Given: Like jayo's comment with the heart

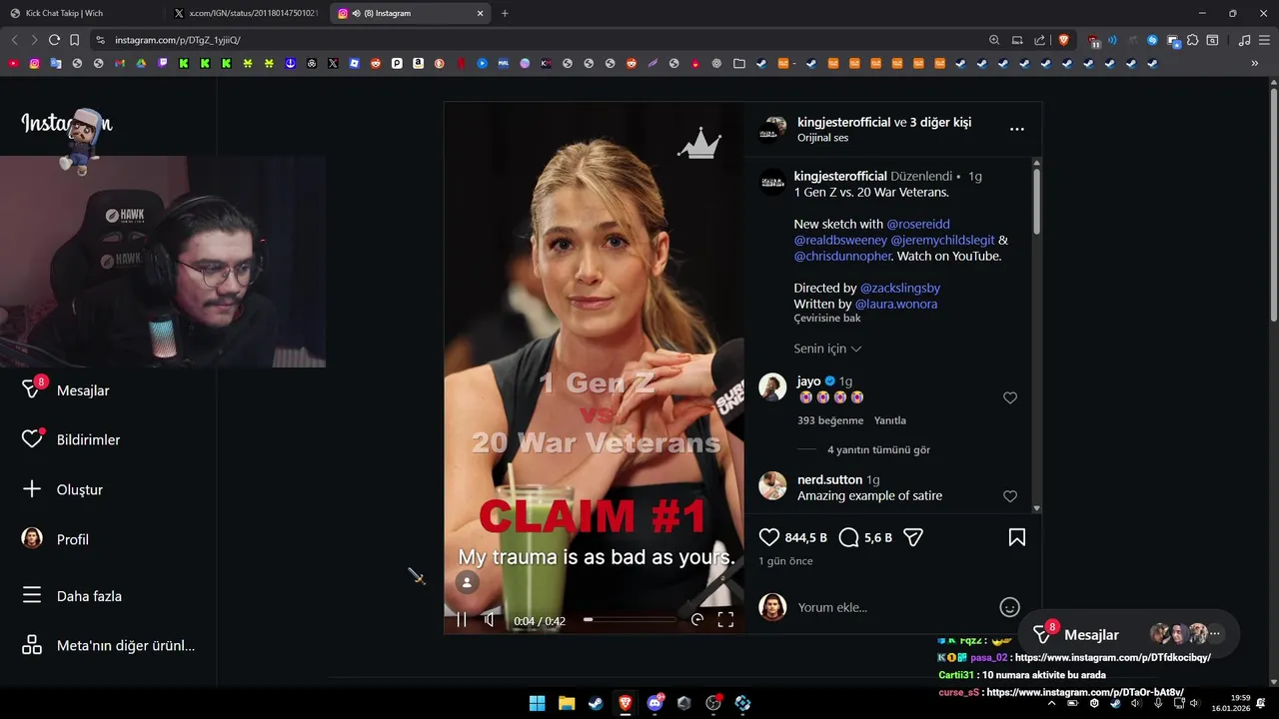Looking at the screenshot, I should pos(1009,397).
